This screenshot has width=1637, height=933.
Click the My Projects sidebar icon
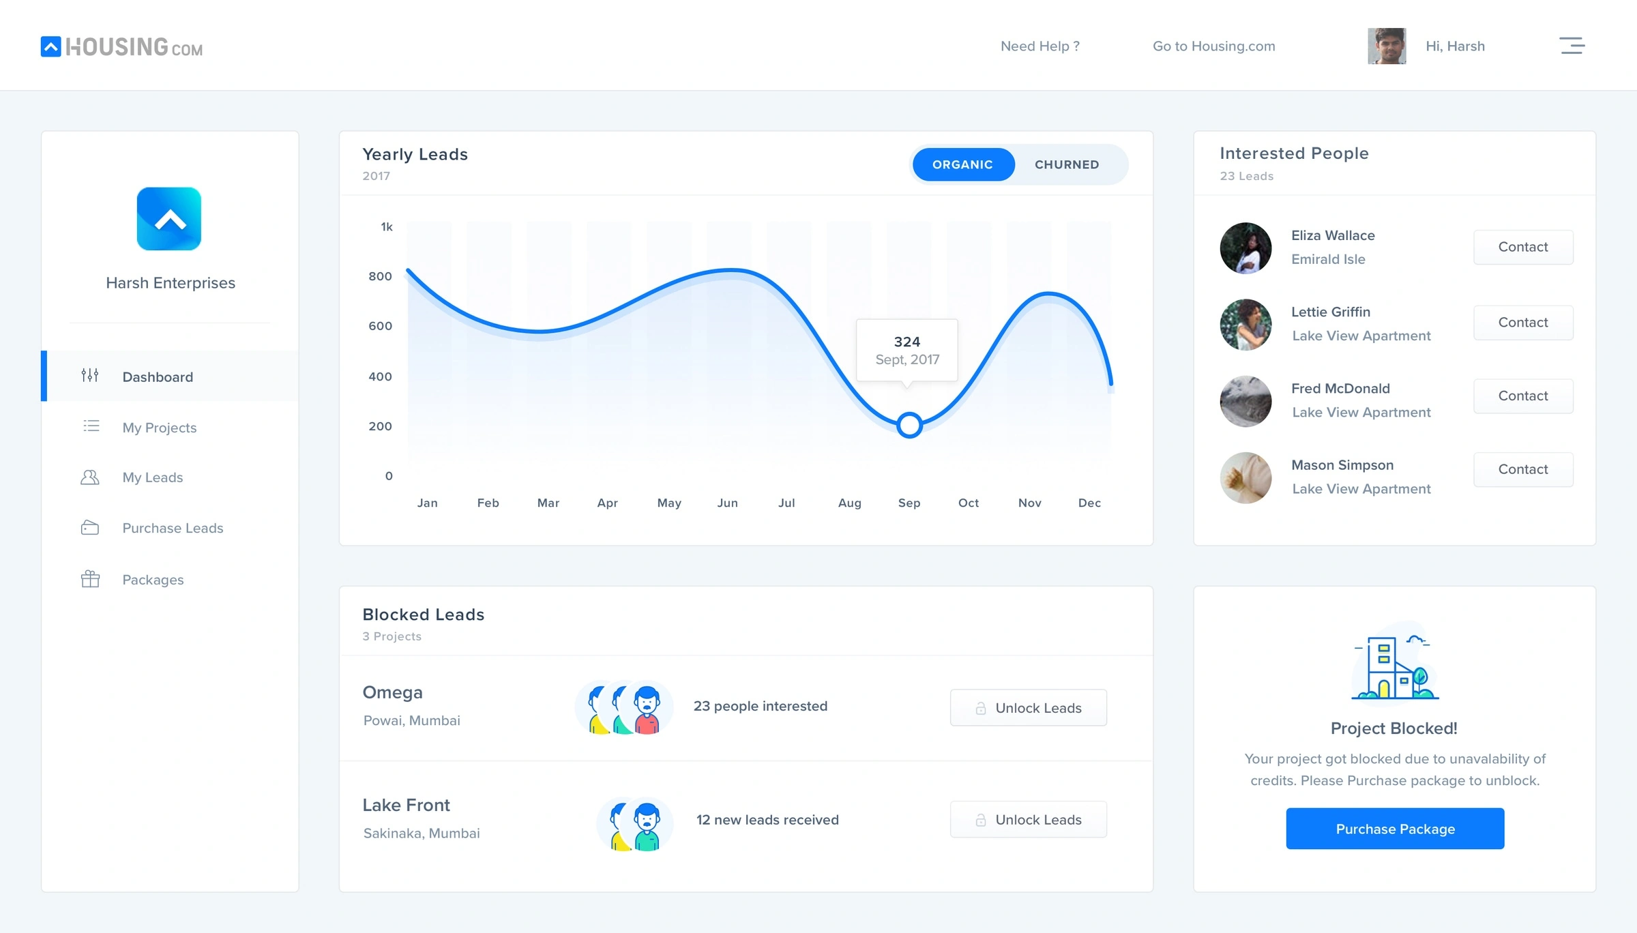91,426
